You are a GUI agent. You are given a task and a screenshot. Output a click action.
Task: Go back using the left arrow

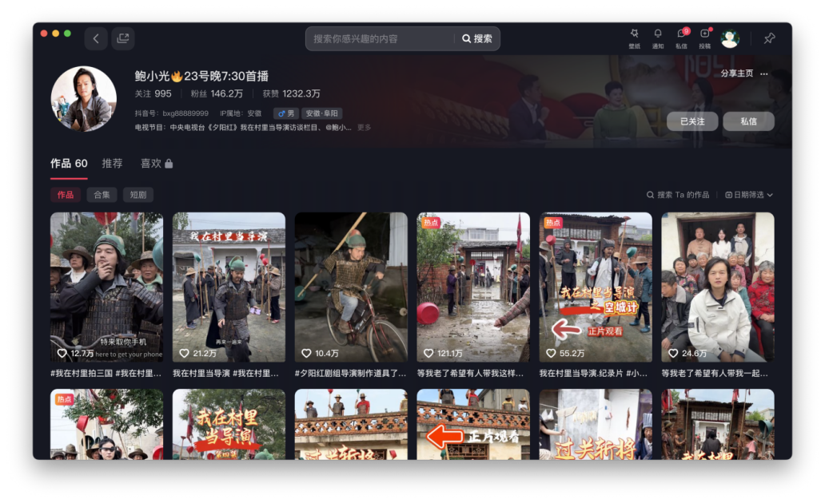pyautogui.click(x=96, y=38)
